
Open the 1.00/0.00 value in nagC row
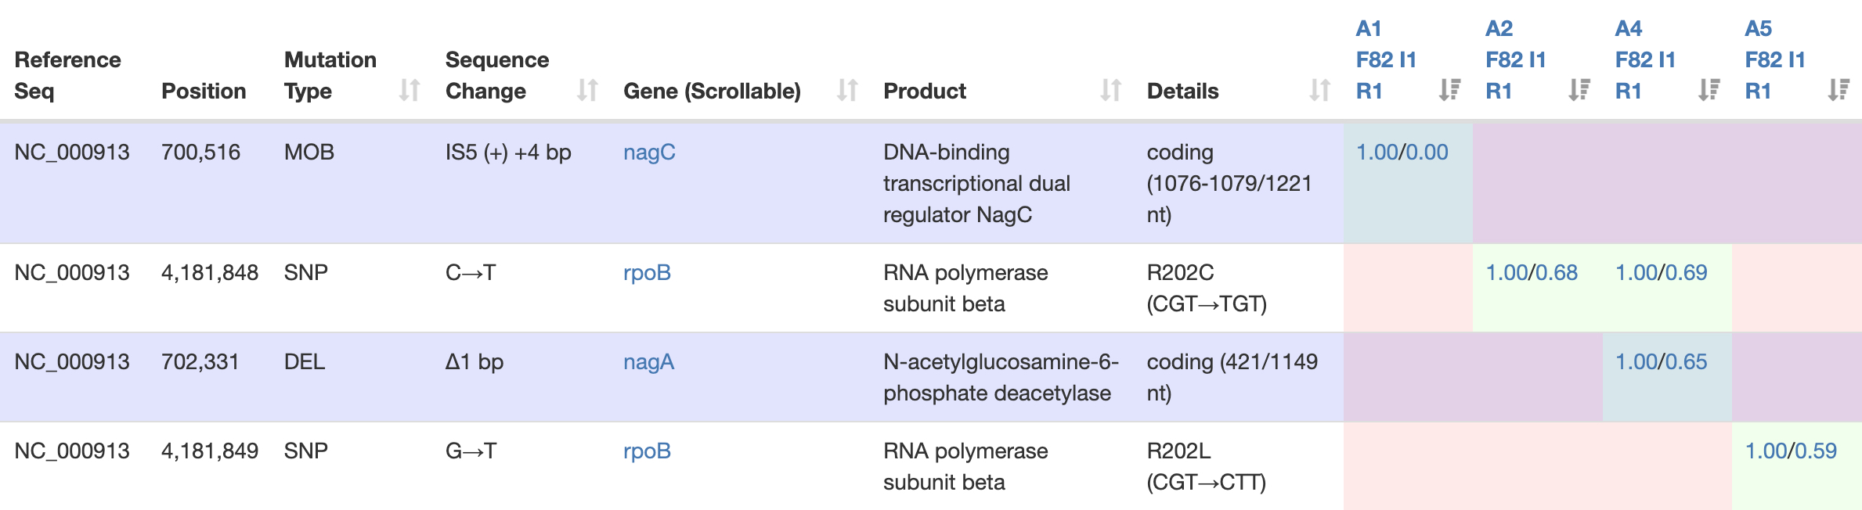point(1402,152)
